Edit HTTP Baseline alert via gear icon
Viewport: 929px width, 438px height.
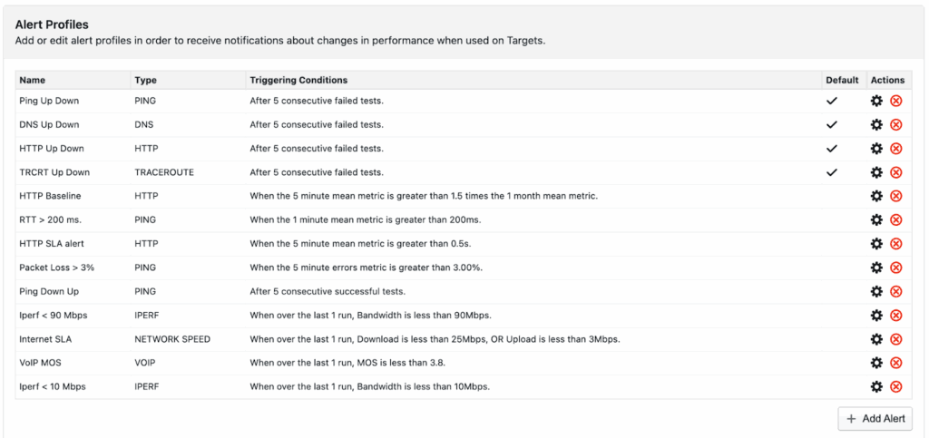tap(876, 196)
